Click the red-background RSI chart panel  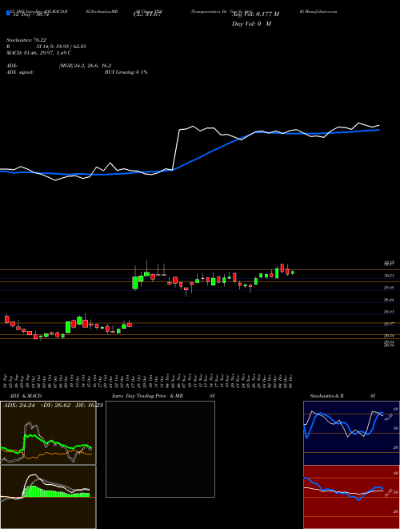351,497
